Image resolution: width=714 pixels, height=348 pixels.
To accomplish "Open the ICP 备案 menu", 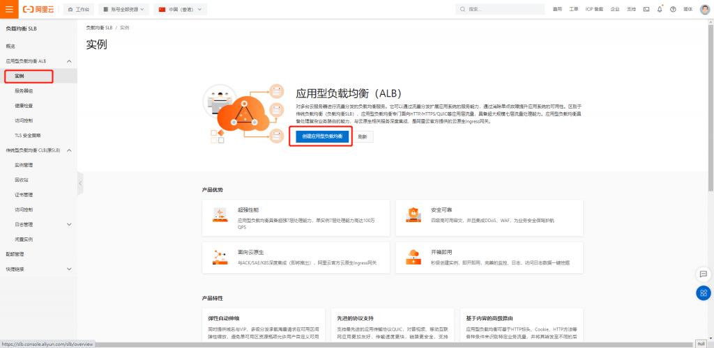I will (594, 9).
